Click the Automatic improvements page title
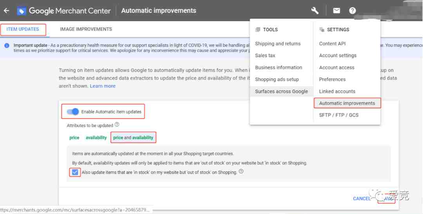 [x=159, y=11]
